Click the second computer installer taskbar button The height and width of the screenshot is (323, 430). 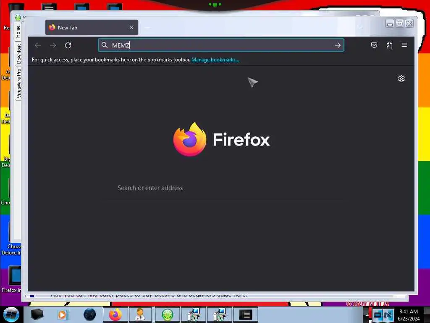(x=219, y=315)
